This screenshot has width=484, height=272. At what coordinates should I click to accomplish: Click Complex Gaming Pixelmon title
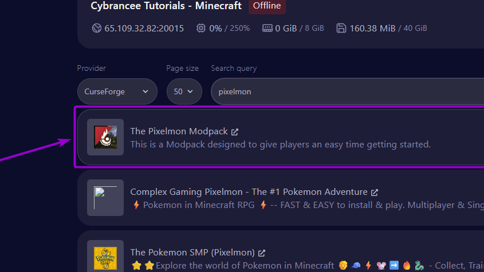[x=249, y=192]
